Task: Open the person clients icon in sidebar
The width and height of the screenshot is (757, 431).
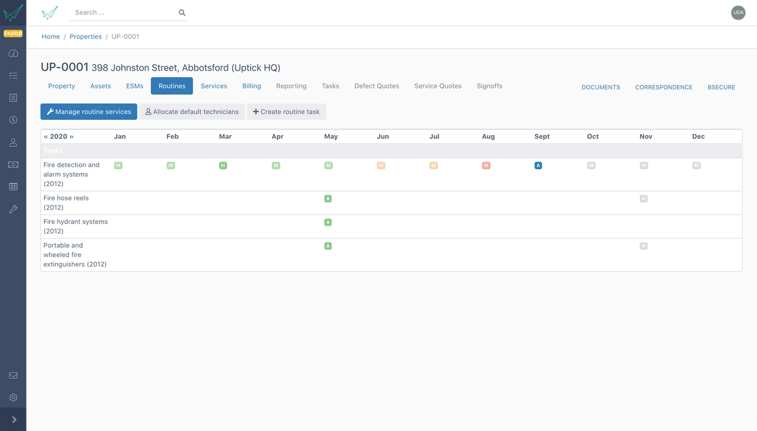Action: 13,143
